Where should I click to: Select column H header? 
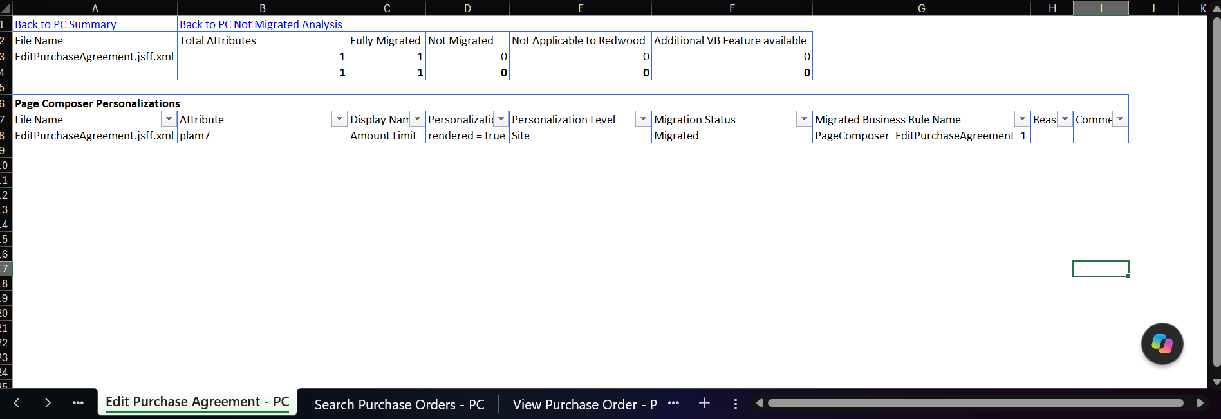(x=1052, y=8)
